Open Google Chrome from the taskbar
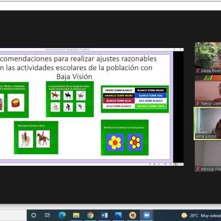The width and height of the screenshot is (221, 221). pos(90,215)
